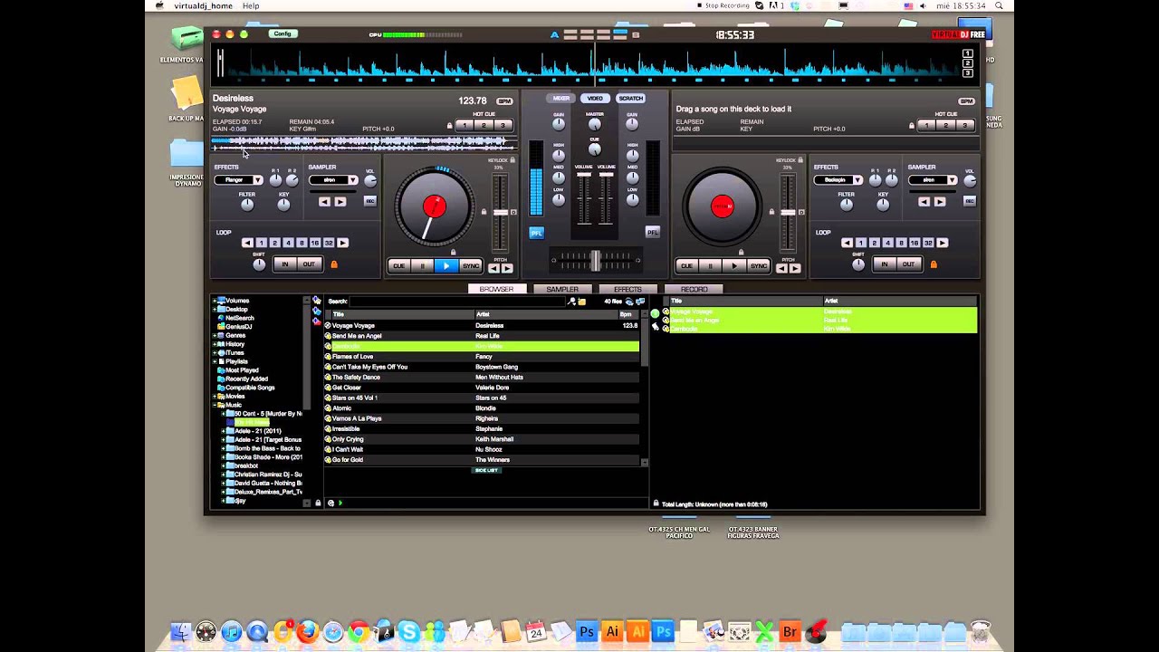Toggle the left deck keylock padlock

pos(512,160)
